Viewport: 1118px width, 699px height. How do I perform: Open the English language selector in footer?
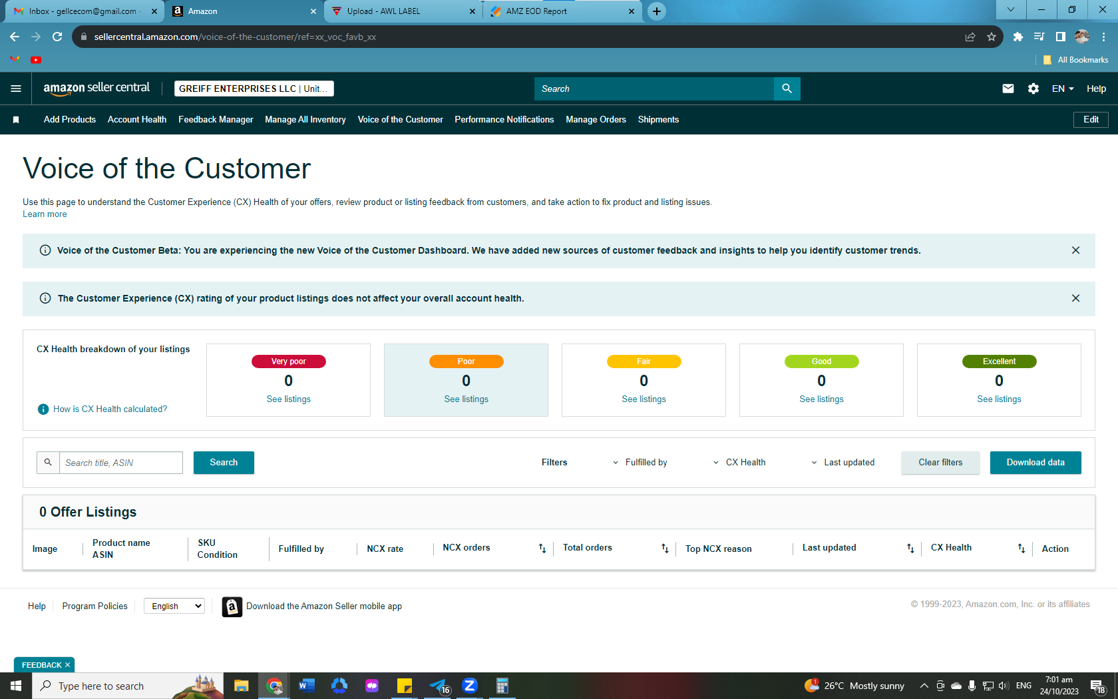click(x=174, y=606)
